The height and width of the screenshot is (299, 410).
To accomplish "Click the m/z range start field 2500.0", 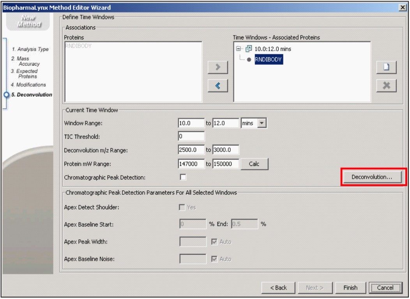I will (x=191, y=150).
